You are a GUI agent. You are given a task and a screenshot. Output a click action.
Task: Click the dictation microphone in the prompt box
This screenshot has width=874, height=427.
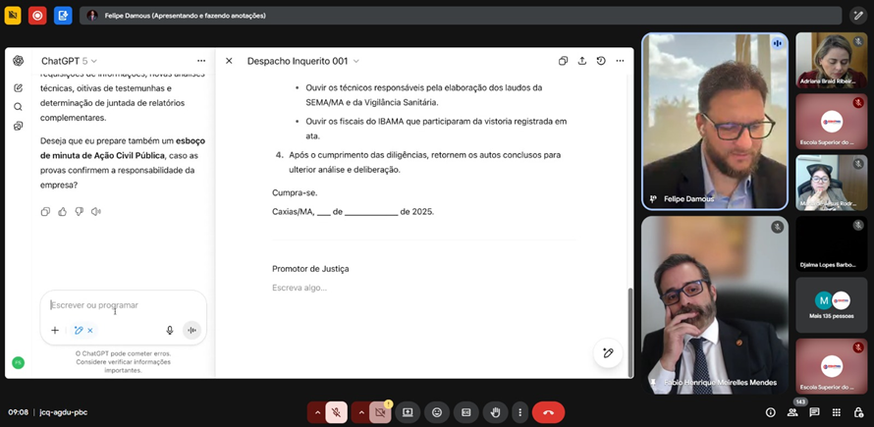coord(170,331)
